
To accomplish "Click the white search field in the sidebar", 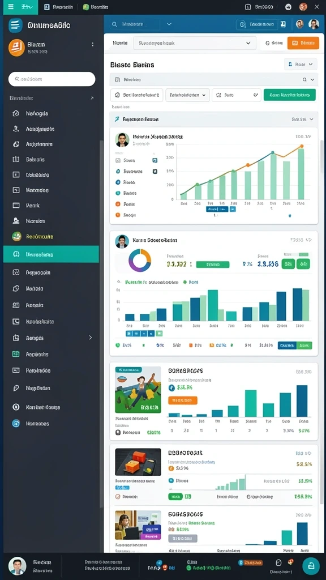I will click(52, 79).
